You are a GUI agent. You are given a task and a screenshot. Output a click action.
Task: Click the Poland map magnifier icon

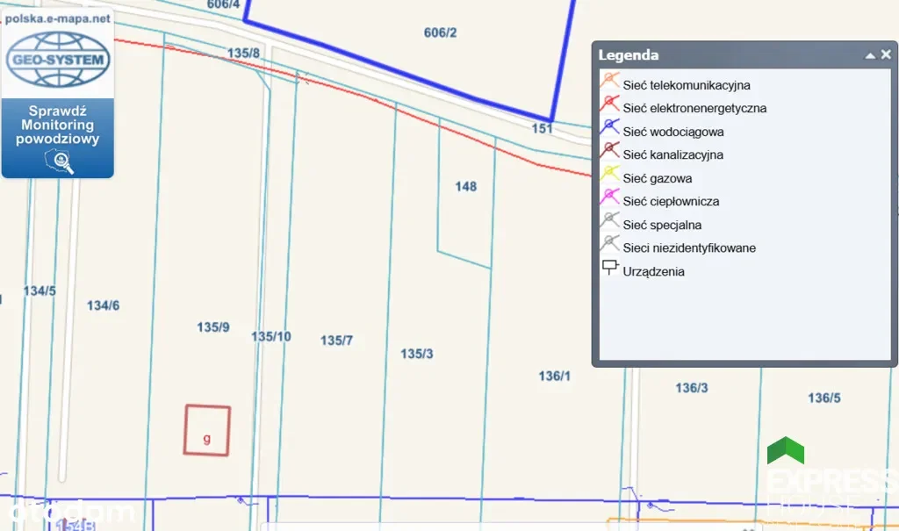58,161
